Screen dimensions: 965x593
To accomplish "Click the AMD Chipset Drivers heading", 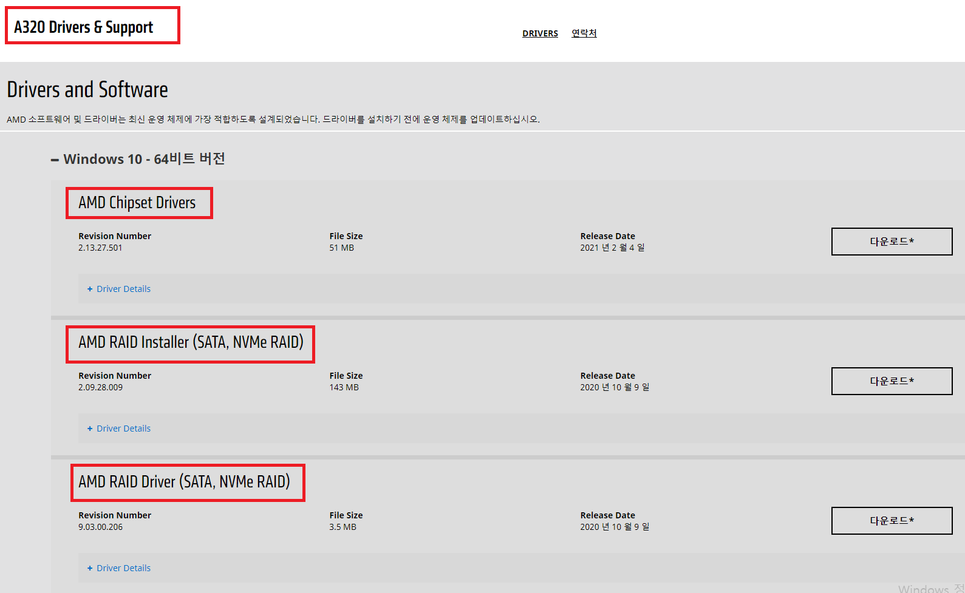I will [x=137, y=203].
